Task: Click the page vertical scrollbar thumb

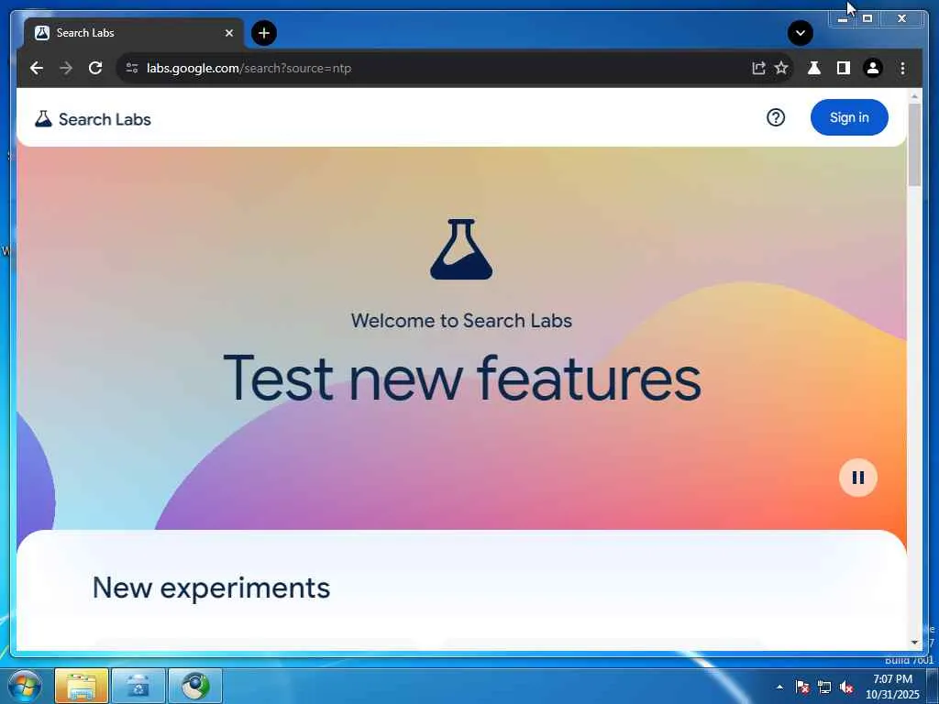Action: pyautogui.click(x=914, y=144)
